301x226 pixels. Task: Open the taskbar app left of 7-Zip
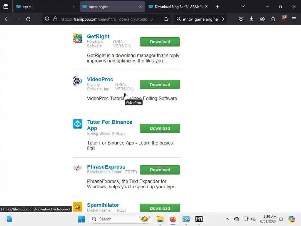pyautogui.click(x=186, y=219)
